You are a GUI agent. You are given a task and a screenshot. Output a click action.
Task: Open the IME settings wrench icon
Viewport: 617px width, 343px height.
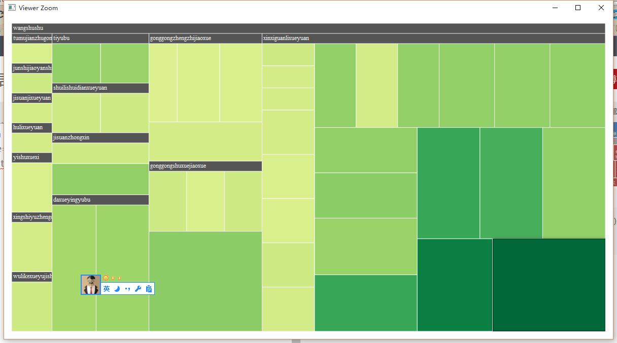pos(138,288)
